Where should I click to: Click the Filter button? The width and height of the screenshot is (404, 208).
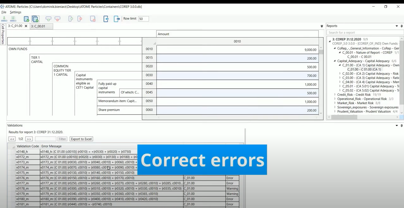click(62, 139)
